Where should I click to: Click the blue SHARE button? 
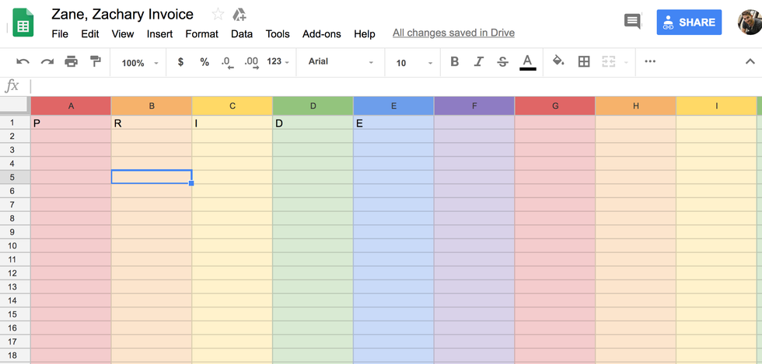pyautogui.click(x=688, y=23)
